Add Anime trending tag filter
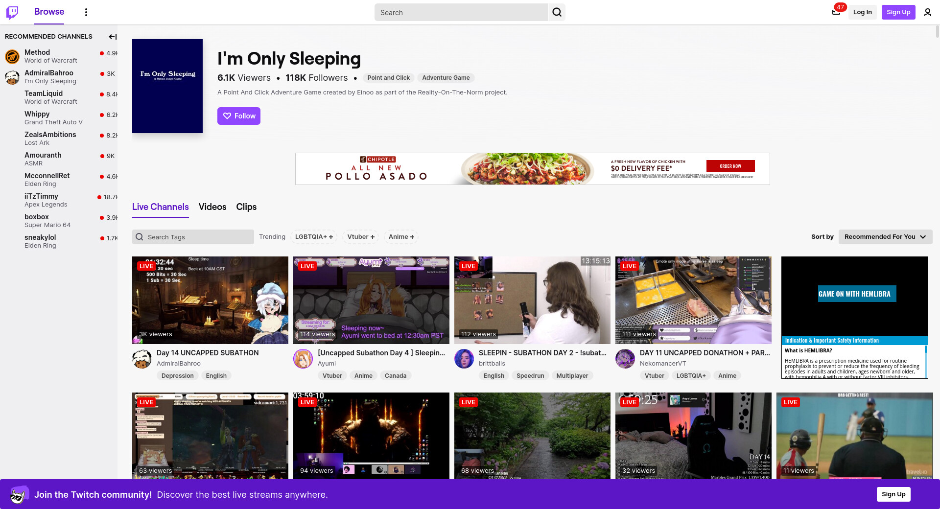 [401, 237]
